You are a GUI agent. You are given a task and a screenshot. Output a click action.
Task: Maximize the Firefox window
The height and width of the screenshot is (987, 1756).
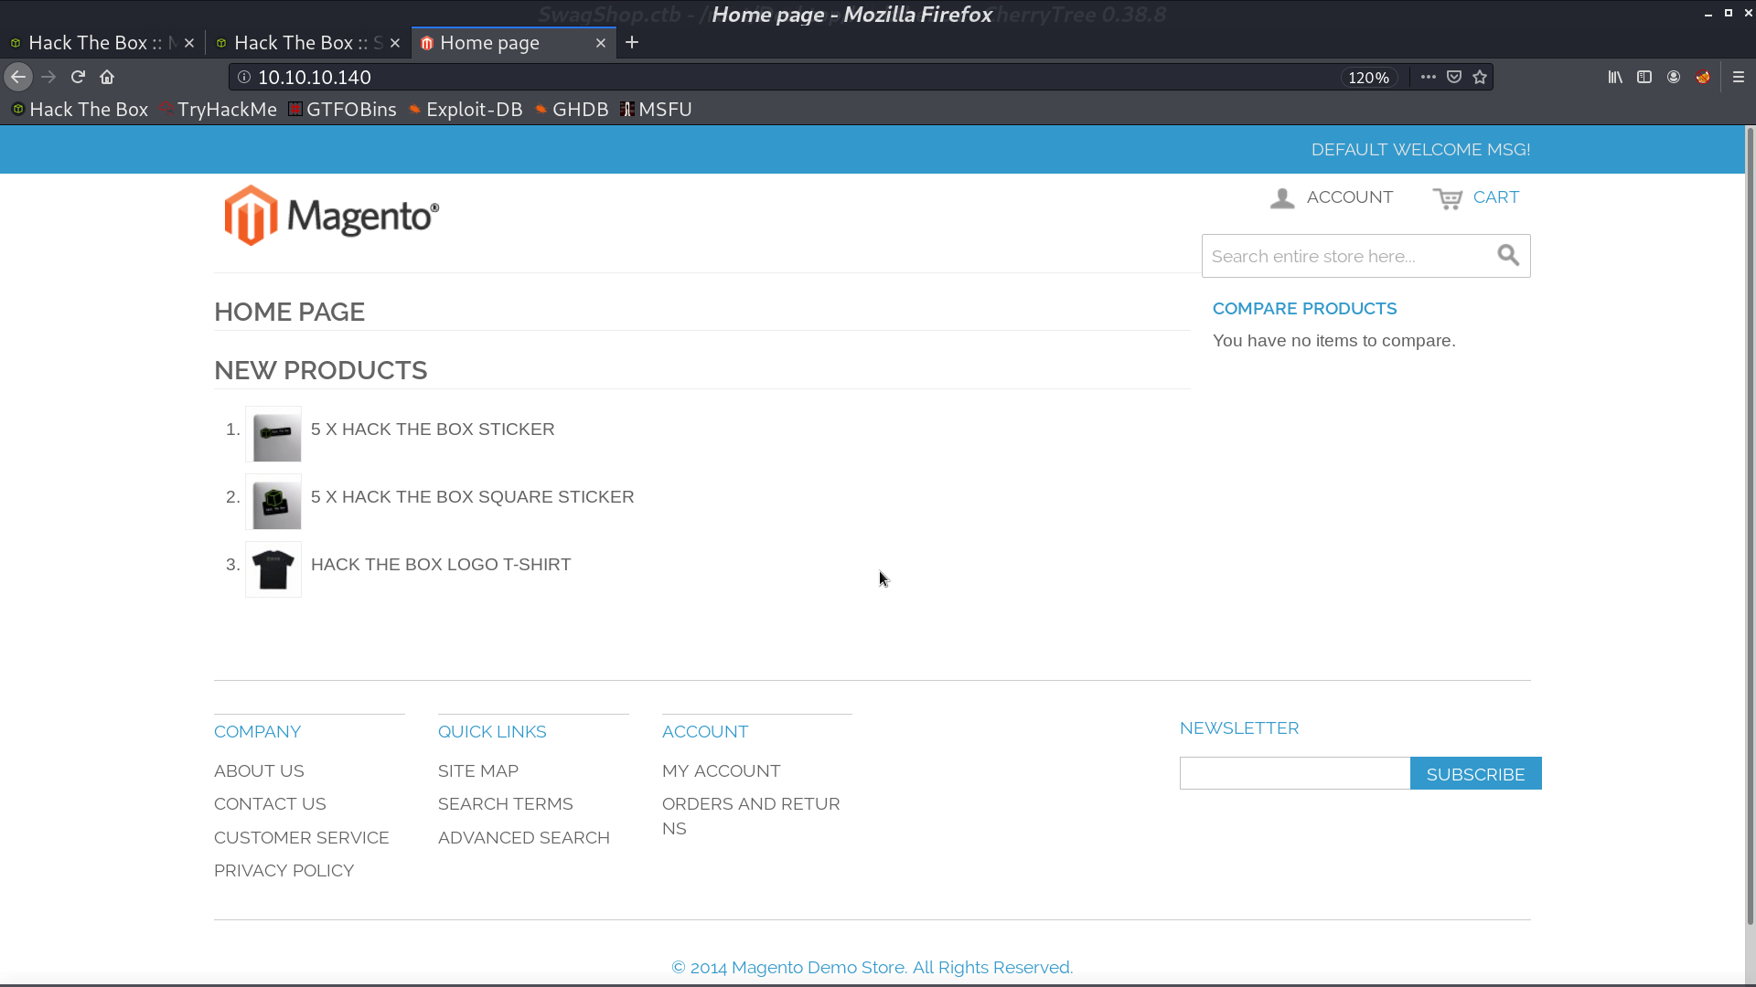click(1729, 13)
